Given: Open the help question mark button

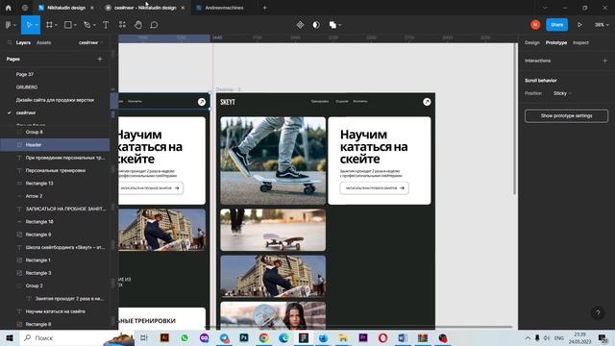Looking at the screenshot, I should tap(598, 312).
